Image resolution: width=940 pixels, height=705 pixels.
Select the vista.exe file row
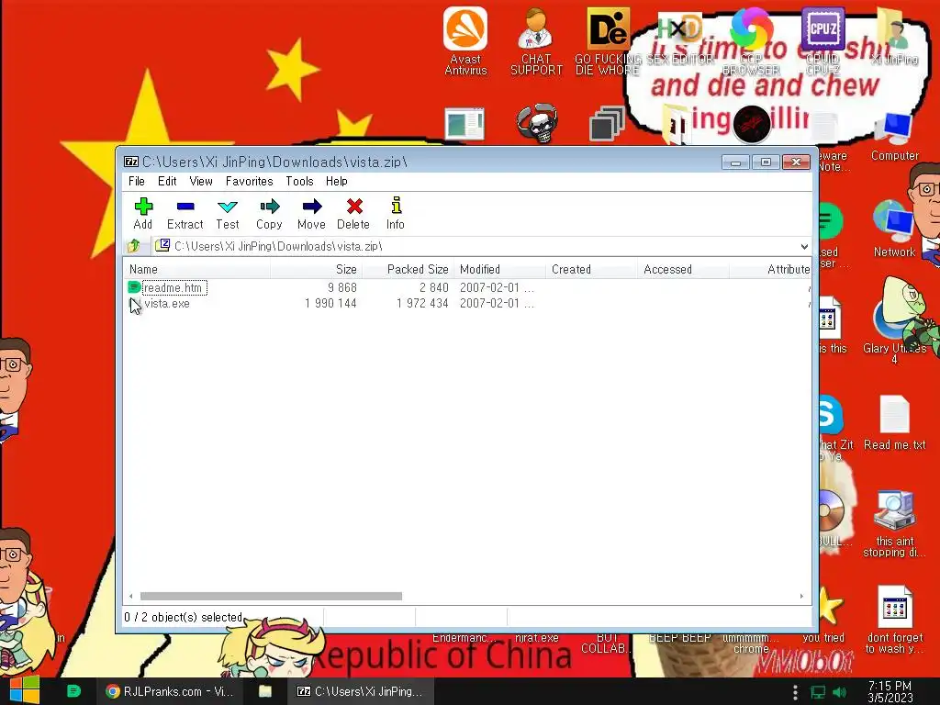467,303
